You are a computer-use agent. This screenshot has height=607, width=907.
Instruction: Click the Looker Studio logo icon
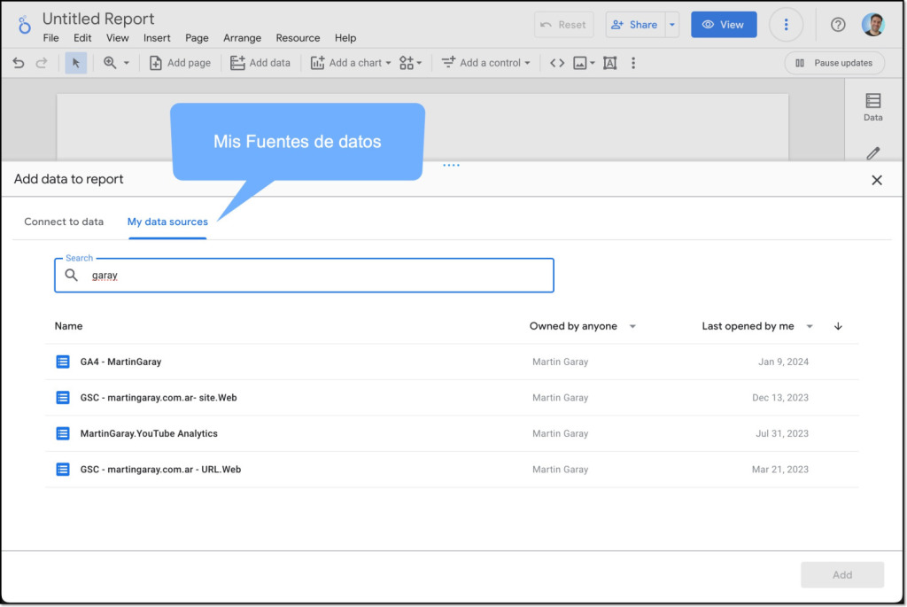[x=24, y=25]
